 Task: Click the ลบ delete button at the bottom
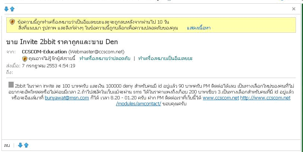(x=7, y=145)
